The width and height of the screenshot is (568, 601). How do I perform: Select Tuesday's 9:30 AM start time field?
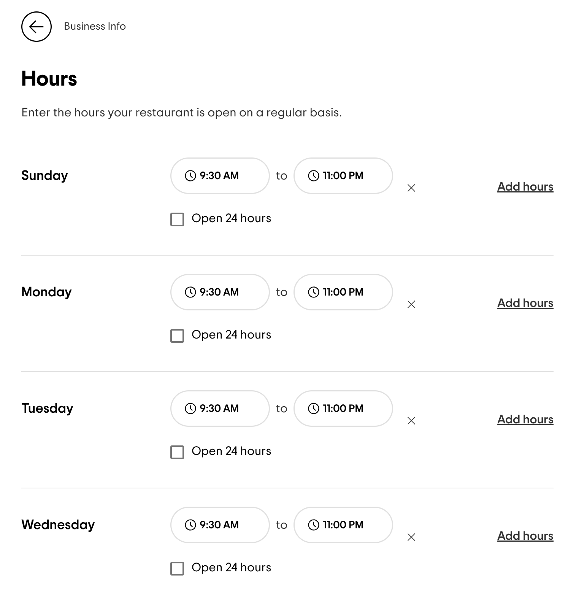(220, 409)
